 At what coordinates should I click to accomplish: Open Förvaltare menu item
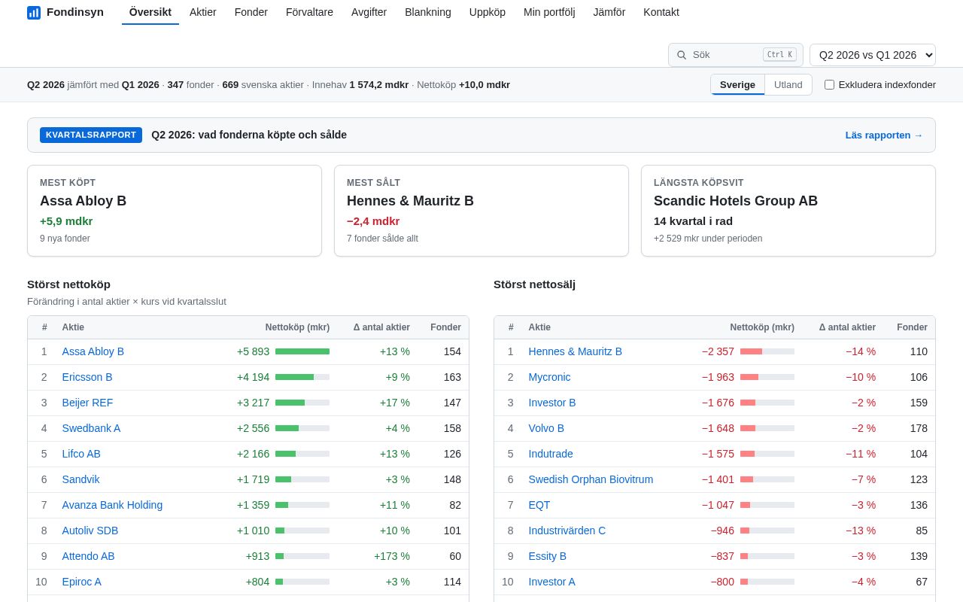point(309,12)
